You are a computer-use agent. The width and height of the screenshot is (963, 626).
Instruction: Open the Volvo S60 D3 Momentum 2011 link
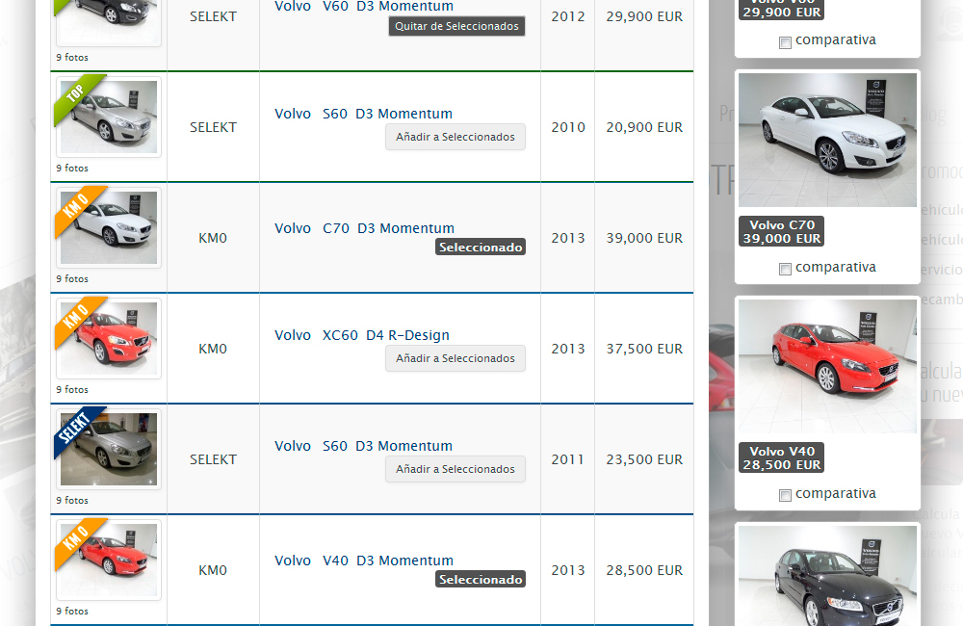(364, 445)
